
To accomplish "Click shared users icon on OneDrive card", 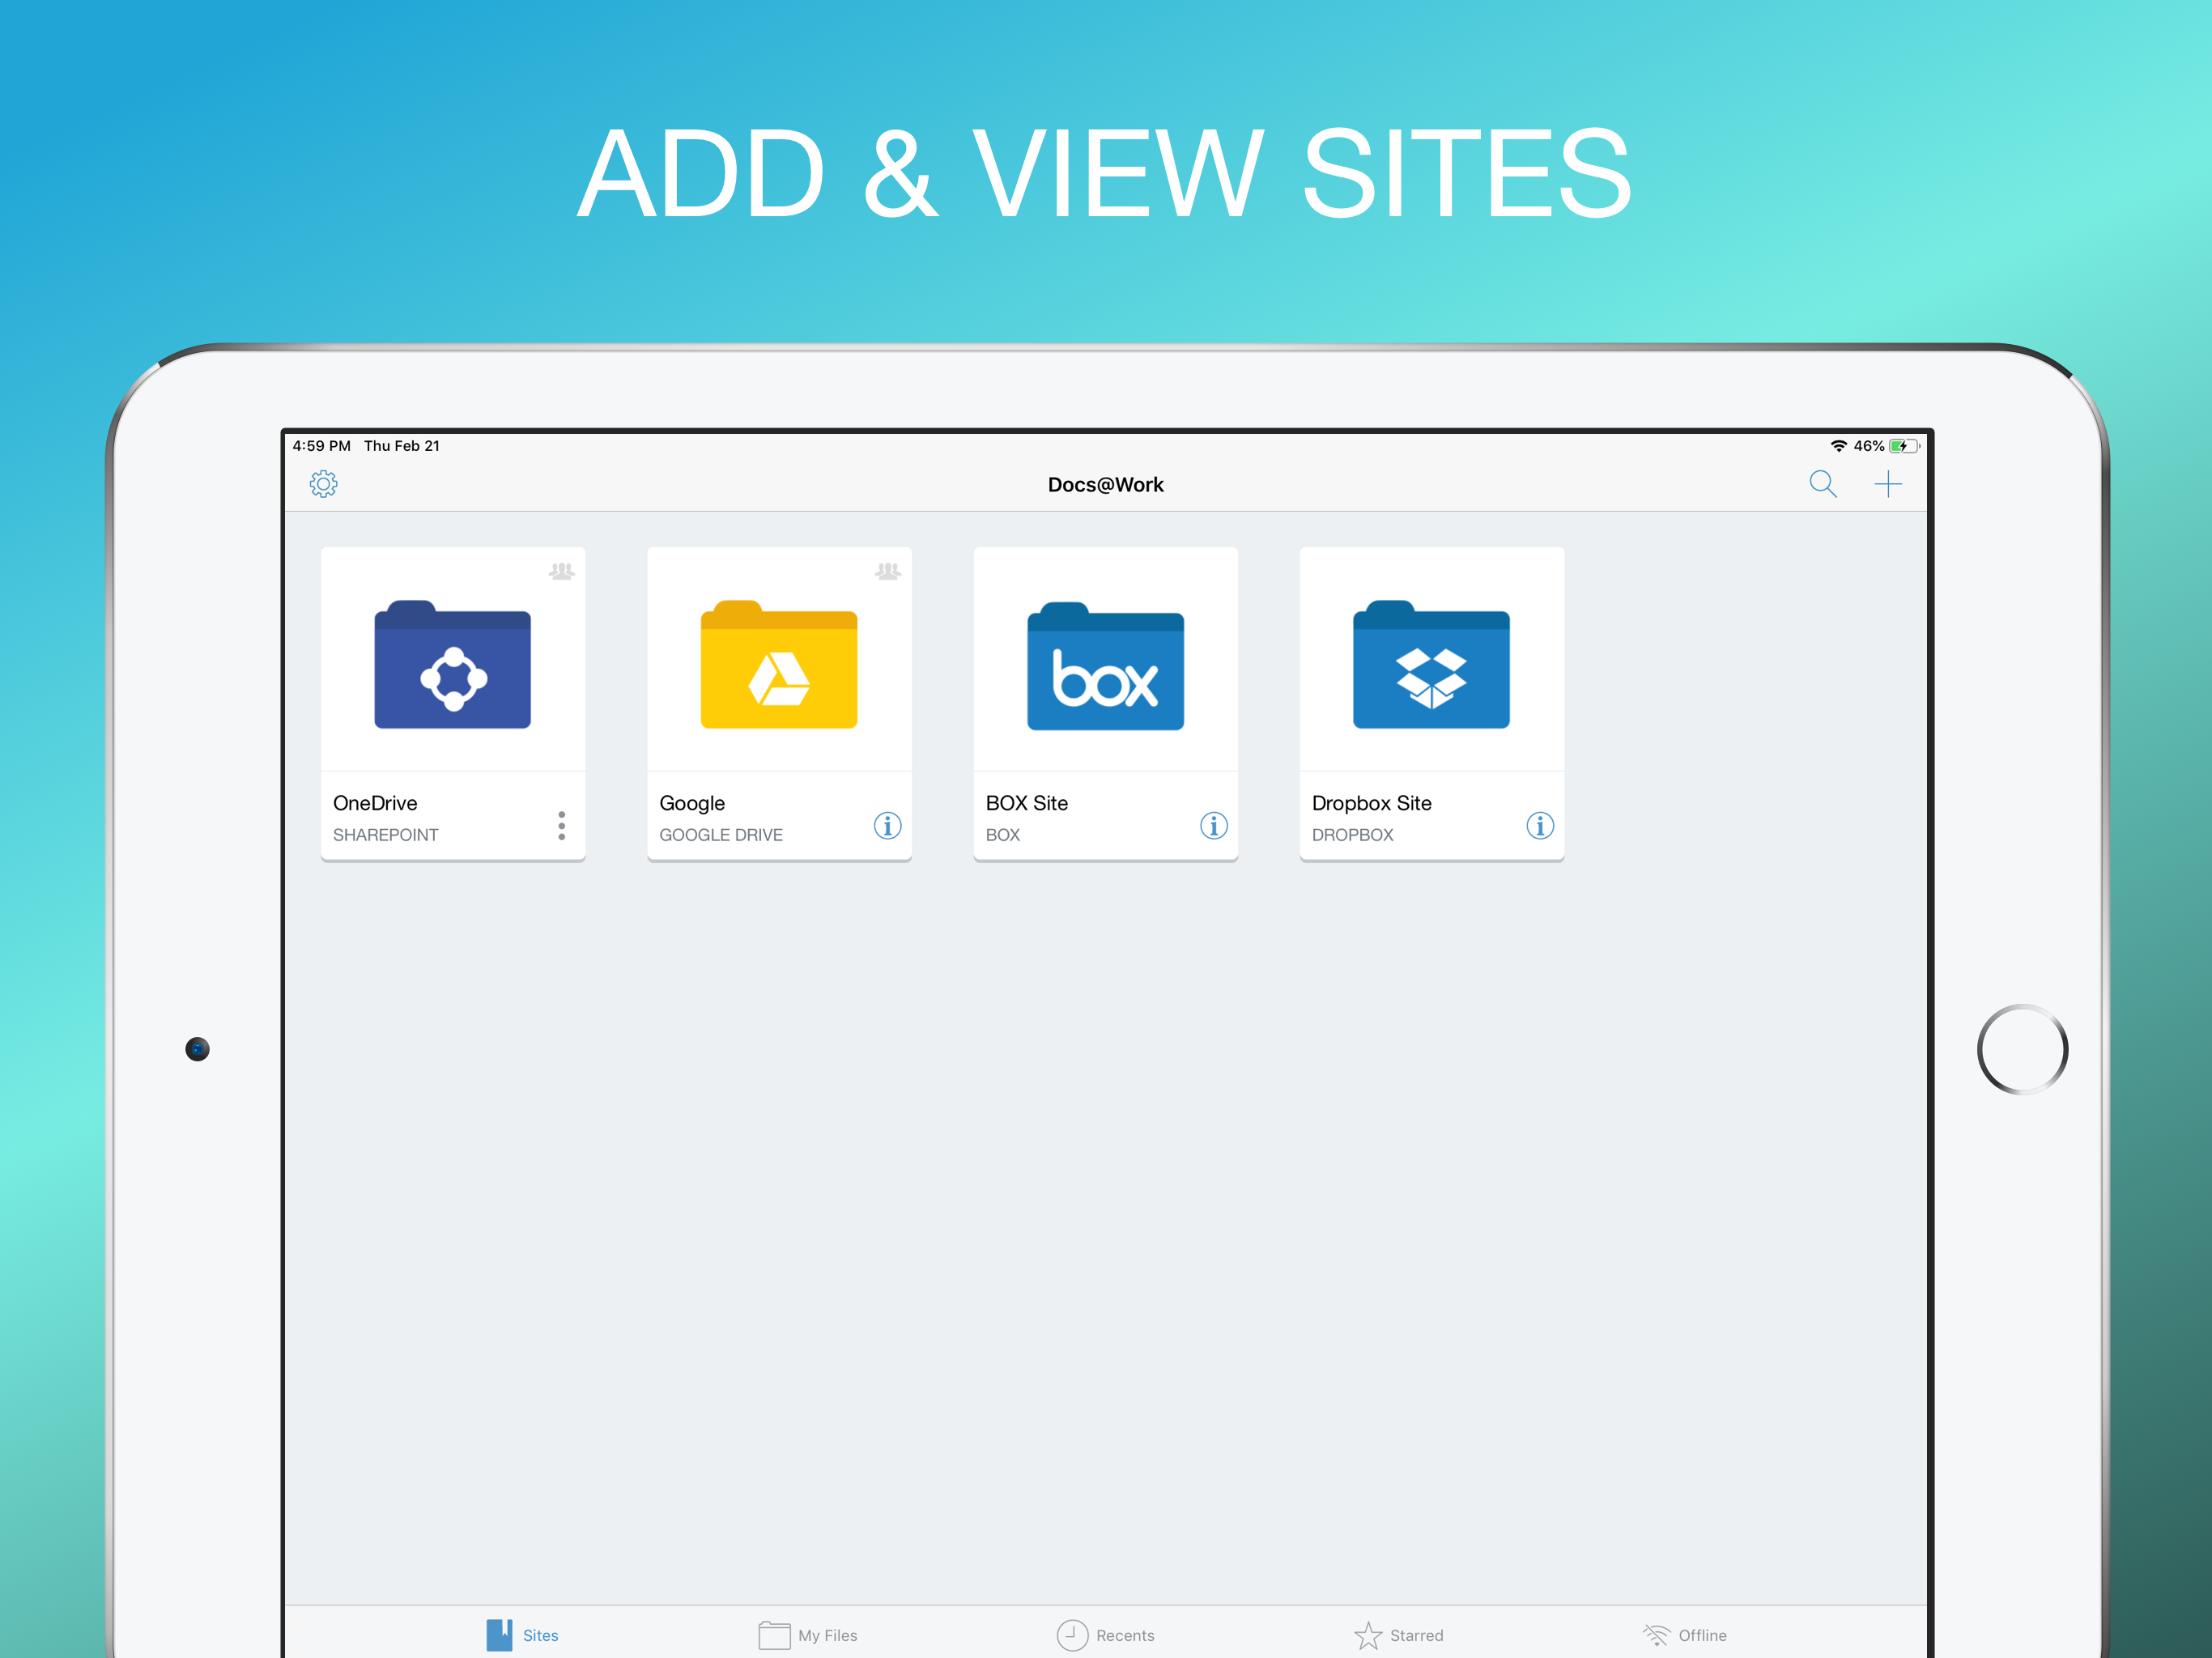I will click(561, 571).
